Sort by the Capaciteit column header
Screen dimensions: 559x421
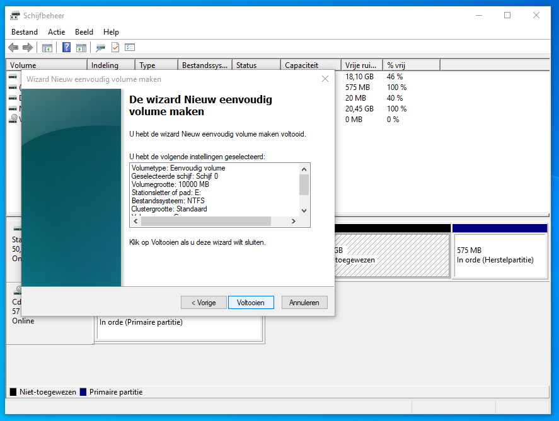point(309,65)
